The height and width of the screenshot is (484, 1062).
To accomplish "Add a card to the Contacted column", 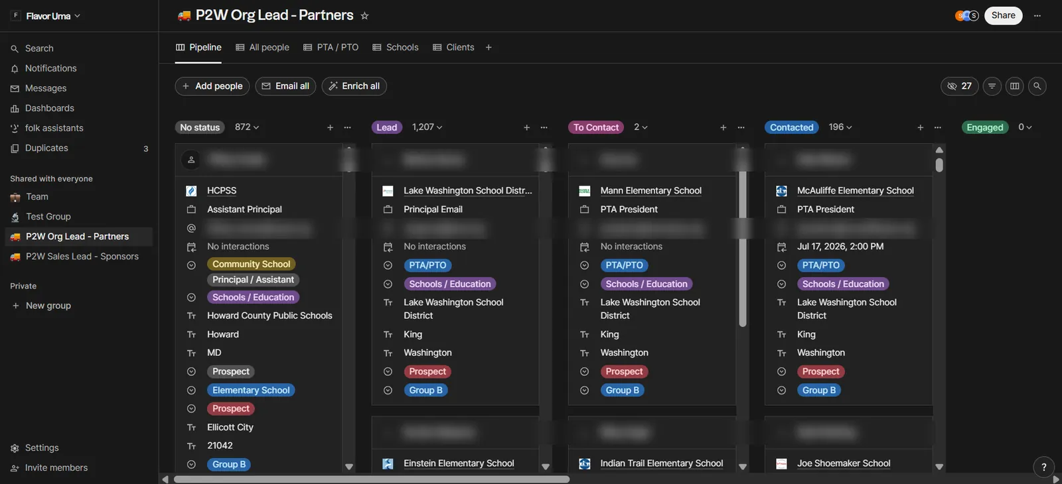I will coord(921,127).
